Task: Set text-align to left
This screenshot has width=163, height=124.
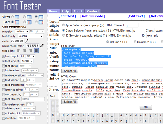Action: point(19,50)
